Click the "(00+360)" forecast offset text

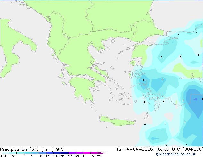point(193,149)
